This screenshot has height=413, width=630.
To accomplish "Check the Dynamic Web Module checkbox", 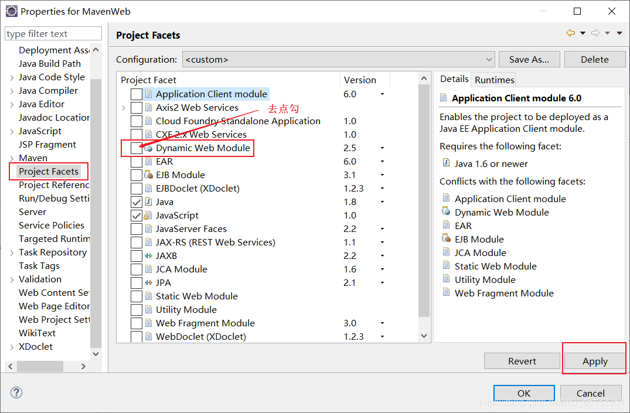I will tap(136, 148).
